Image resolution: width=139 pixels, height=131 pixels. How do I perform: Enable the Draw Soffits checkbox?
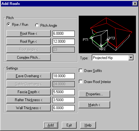coord(81,71)
